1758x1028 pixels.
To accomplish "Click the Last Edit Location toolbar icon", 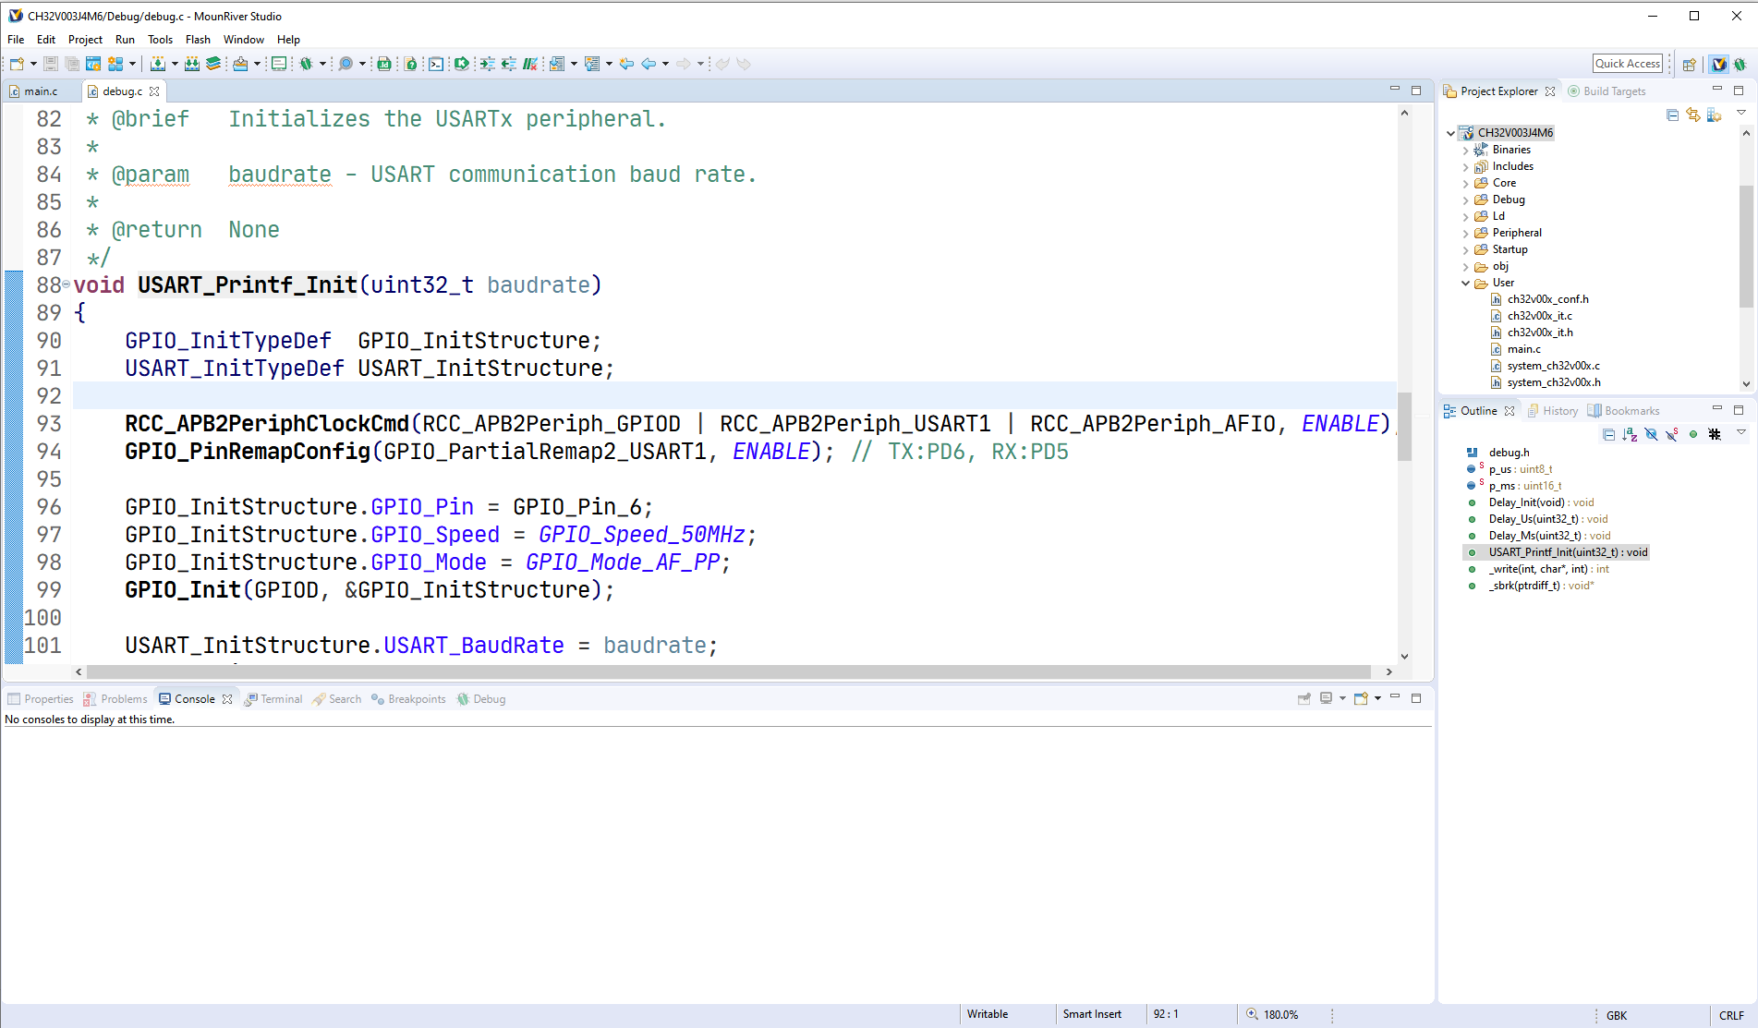I will (626, 64).
